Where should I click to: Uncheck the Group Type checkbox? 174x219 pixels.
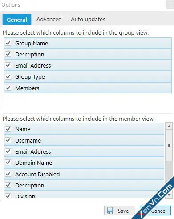8,76
